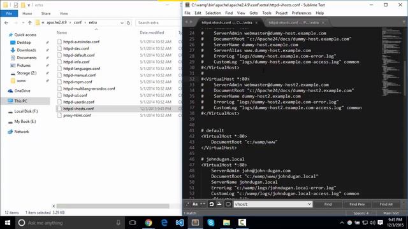This screenshot has width=408, height=229.
Task: Open Microsoft Edge from the taskbar
Action: 164,223
